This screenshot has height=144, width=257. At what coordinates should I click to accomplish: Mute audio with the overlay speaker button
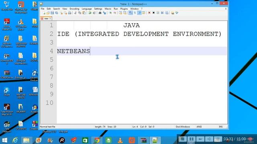click(x=209, y=139)
